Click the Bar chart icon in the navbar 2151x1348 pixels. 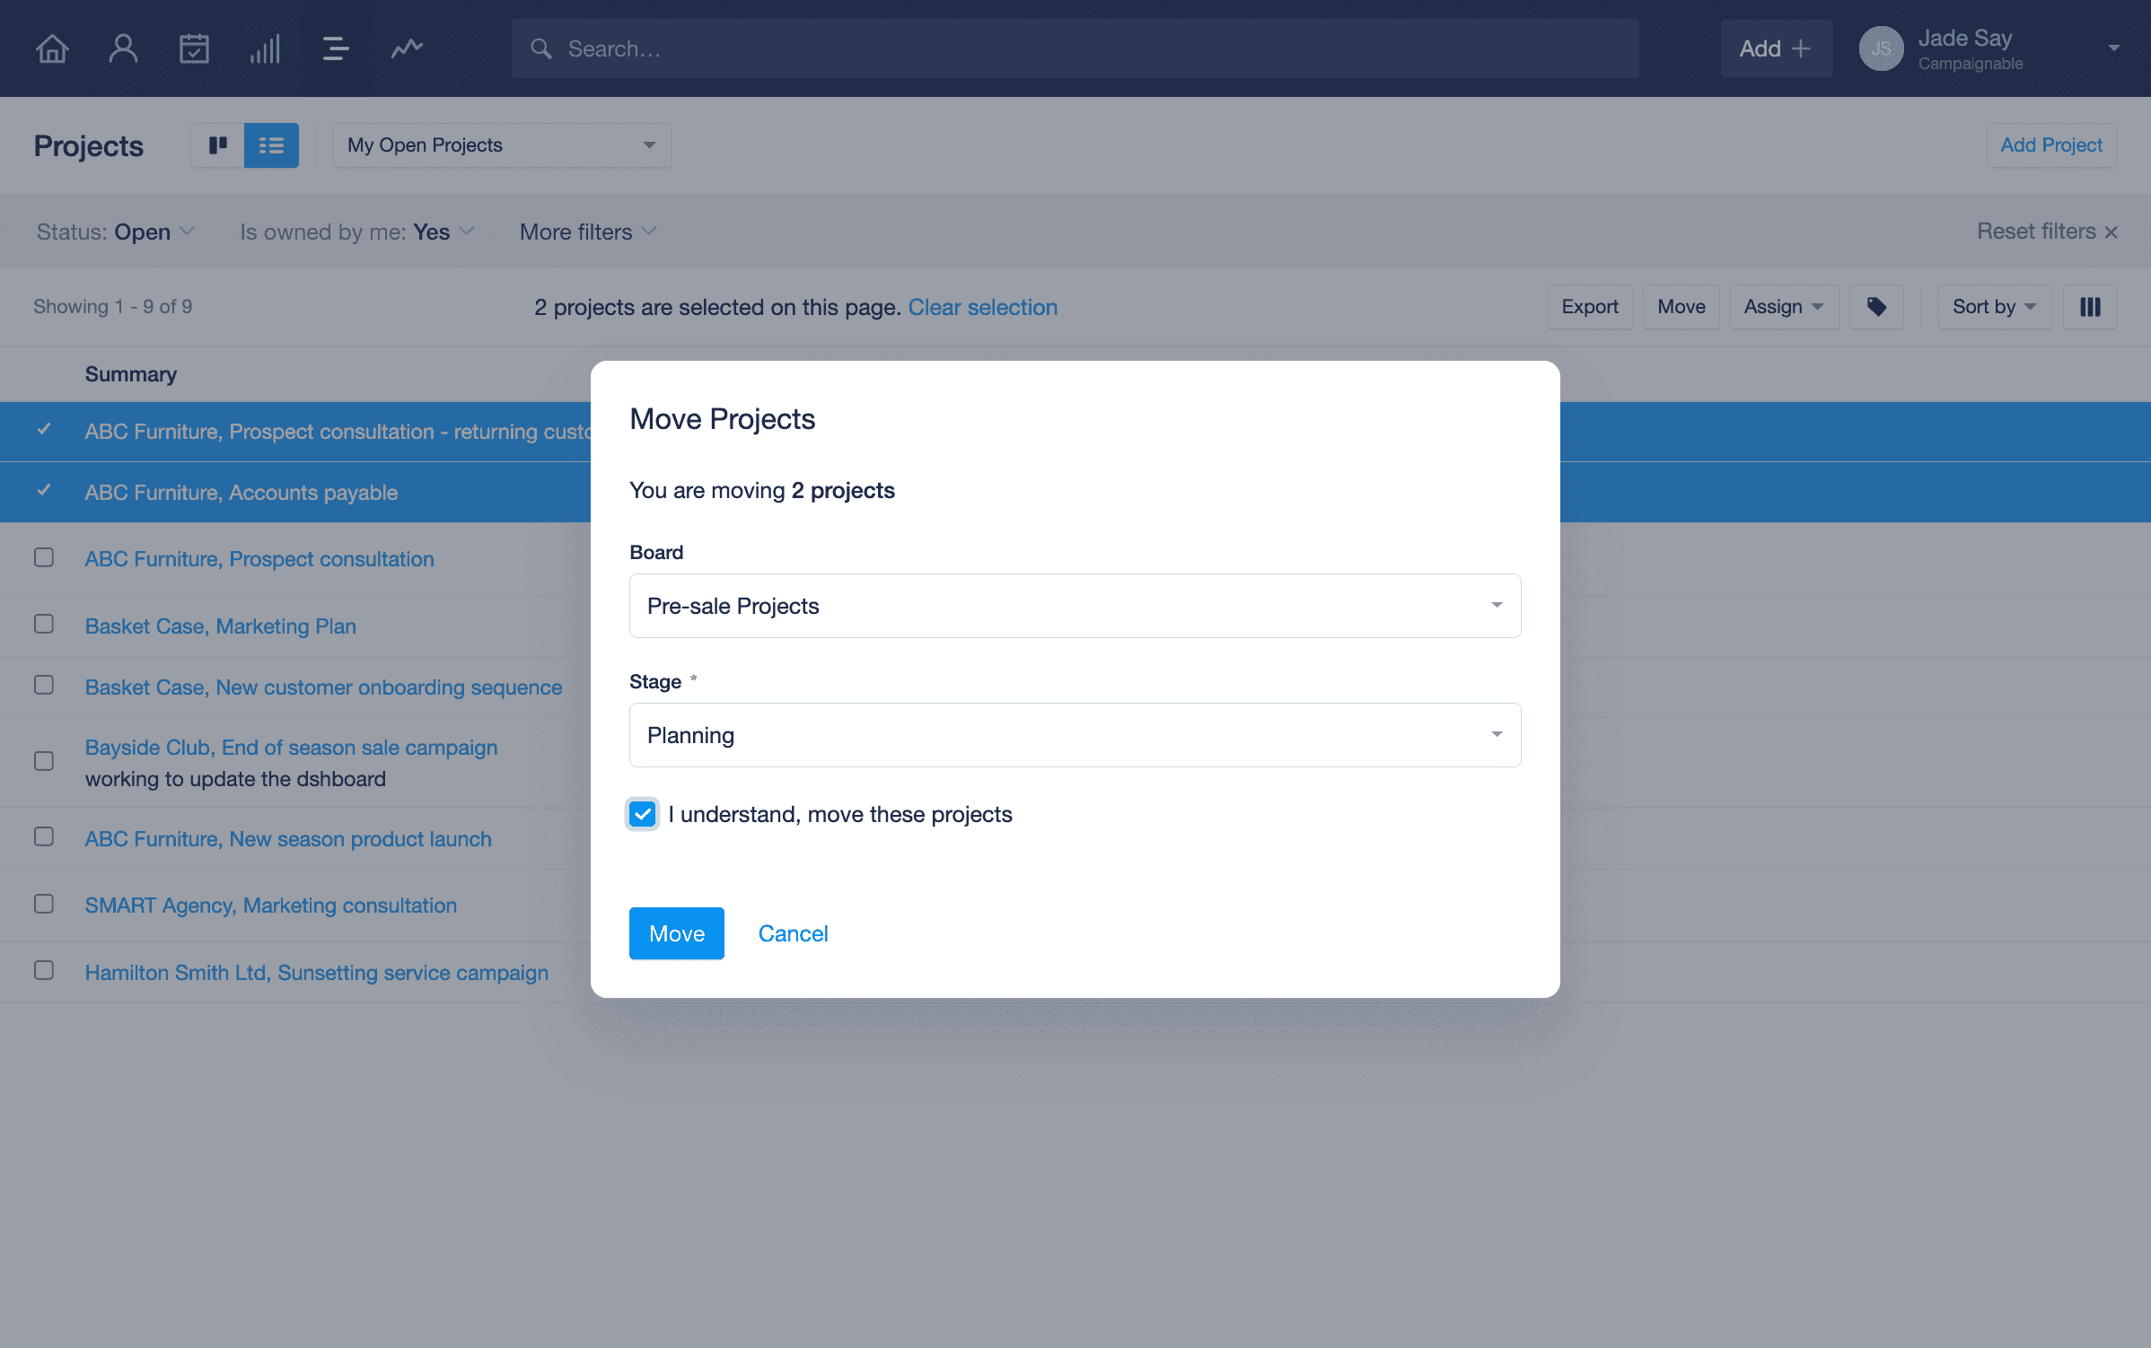click(264, 48)
